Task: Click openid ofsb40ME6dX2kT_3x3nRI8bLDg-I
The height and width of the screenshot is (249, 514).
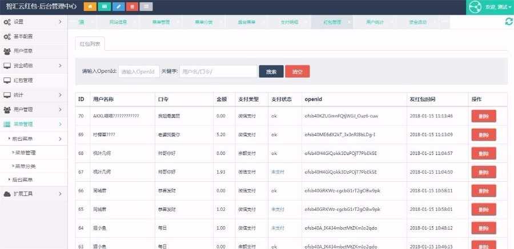Action: click(x=340, y=135)
